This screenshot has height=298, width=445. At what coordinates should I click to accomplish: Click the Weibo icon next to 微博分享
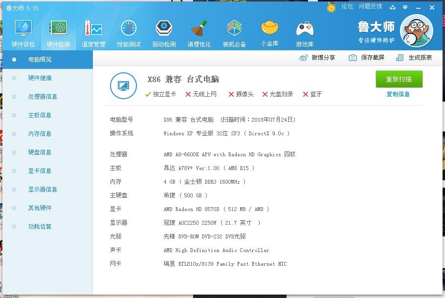(x=303, y=58)
